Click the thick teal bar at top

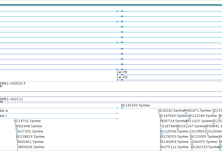[111, 5]
